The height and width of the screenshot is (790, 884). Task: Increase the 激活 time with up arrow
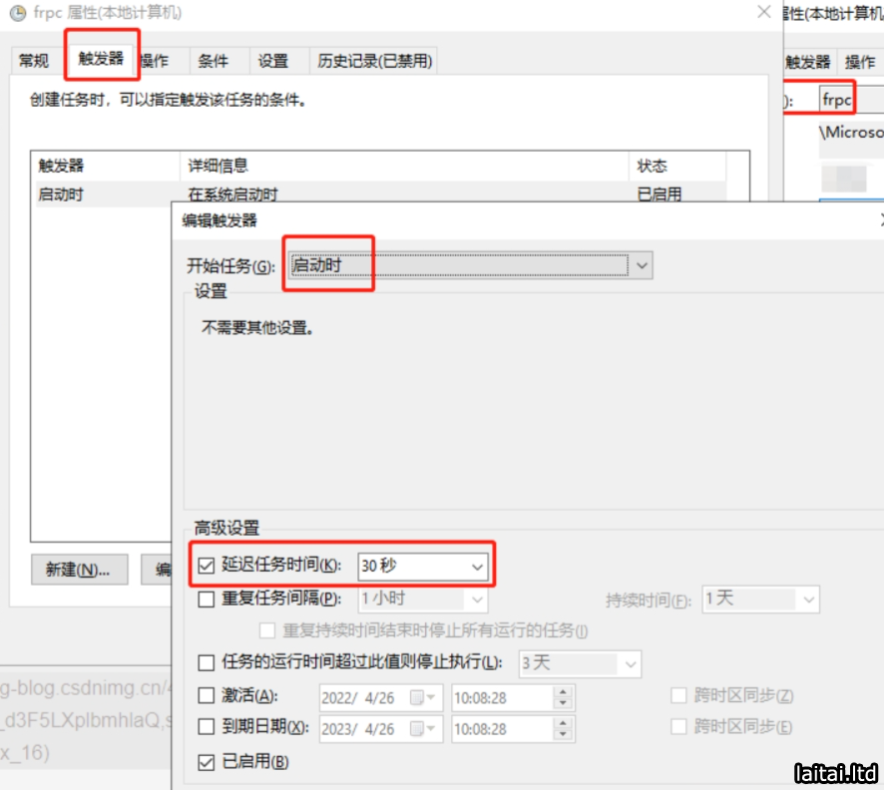coord(563,690)
